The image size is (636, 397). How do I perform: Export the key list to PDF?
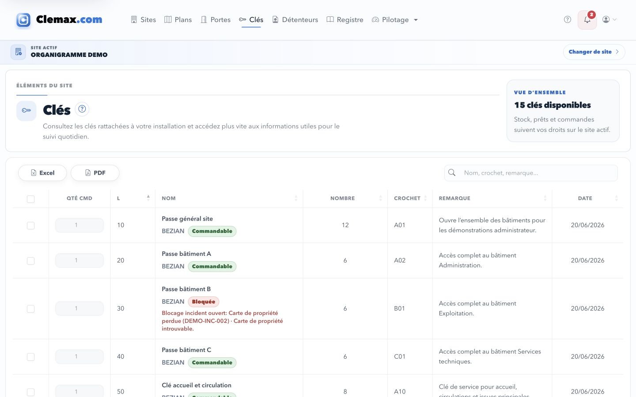coord(95,173)
